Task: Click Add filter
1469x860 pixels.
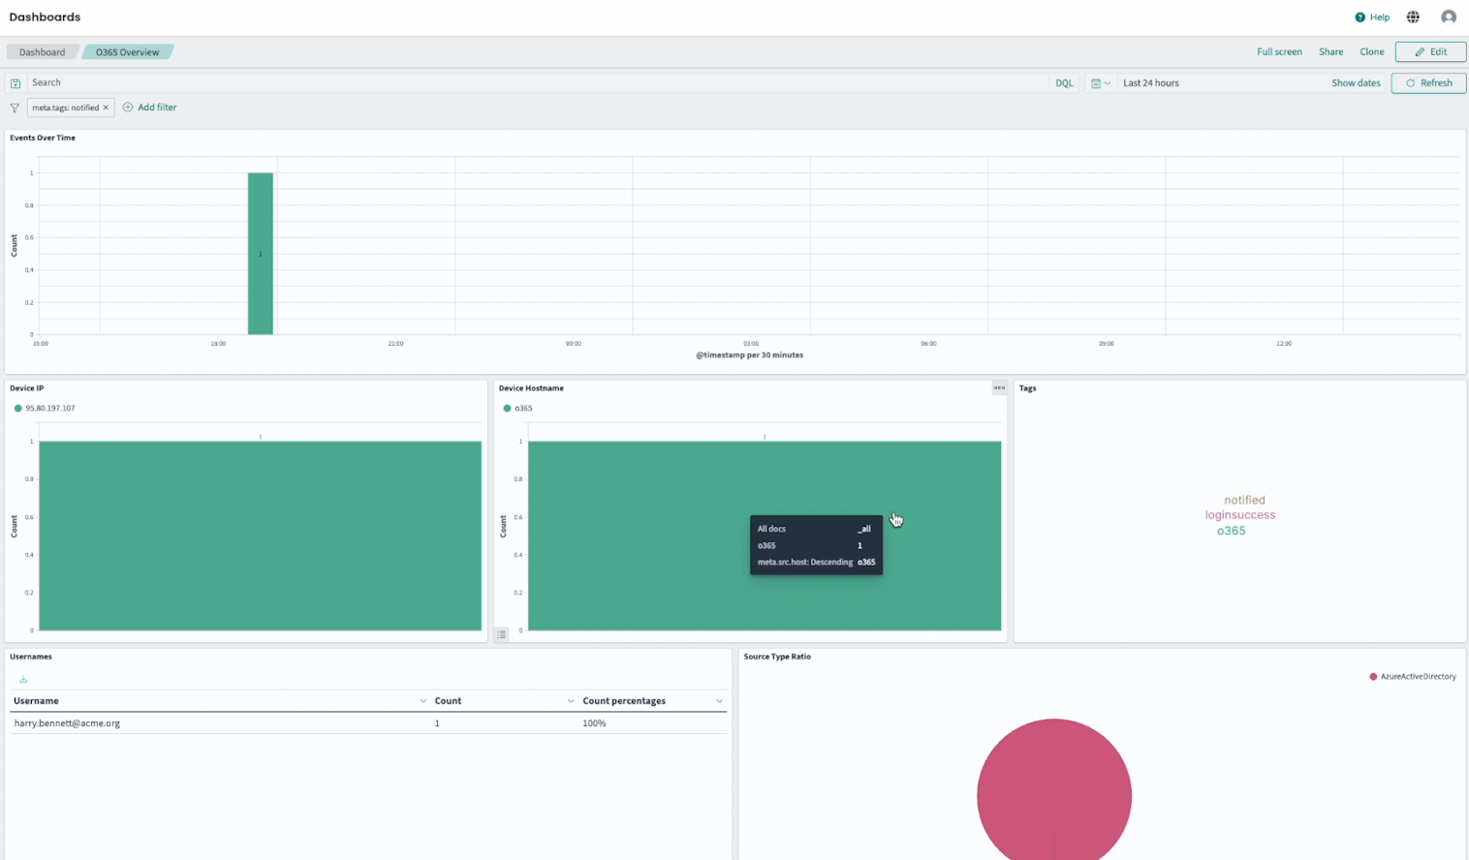Action: click(149, 107)
